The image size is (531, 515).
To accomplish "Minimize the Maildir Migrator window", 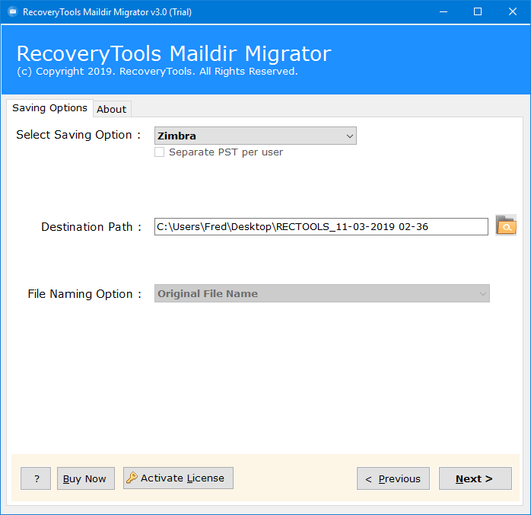I will [x=444, y=12].
